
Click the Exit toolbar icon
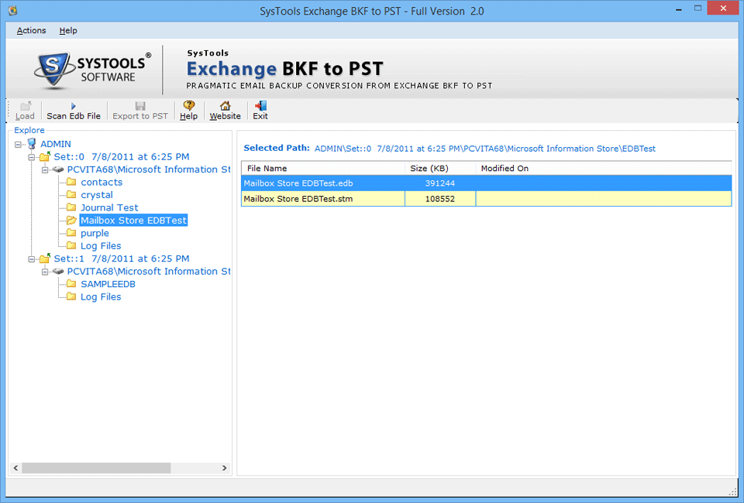(x=260, y=105)
